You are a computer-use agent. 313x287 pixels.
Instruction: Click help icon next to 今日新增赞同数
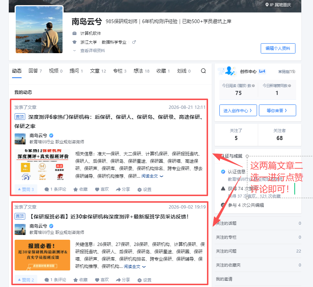(290, 86)
